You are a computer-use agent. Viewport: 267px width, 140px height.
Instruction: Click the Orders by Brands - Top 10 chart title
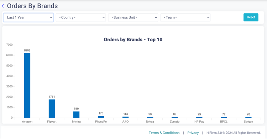pyautogui.click(x=133, y=39)
